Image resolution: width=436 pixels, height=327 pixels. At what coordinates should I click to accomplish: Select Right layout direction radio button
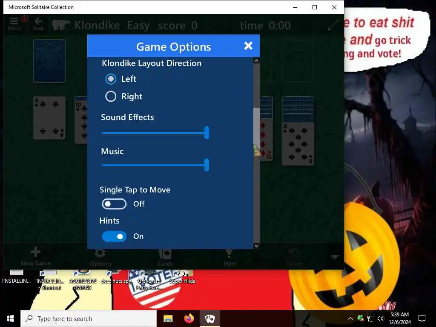pos(111,97)
